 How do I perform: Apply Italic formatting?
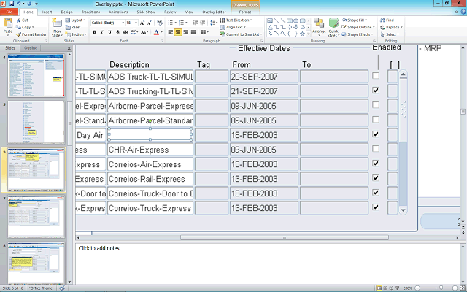pyautogui.click(x=102, y=33)
